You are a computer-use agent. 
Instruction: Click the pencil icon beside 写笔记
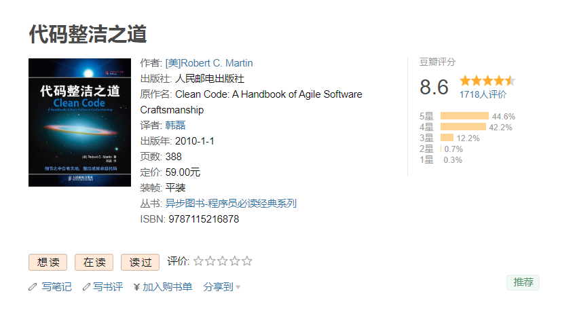33,287
